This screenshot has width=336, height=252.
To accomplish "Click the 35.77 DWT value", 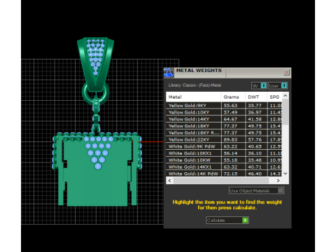I will [255, 106].
